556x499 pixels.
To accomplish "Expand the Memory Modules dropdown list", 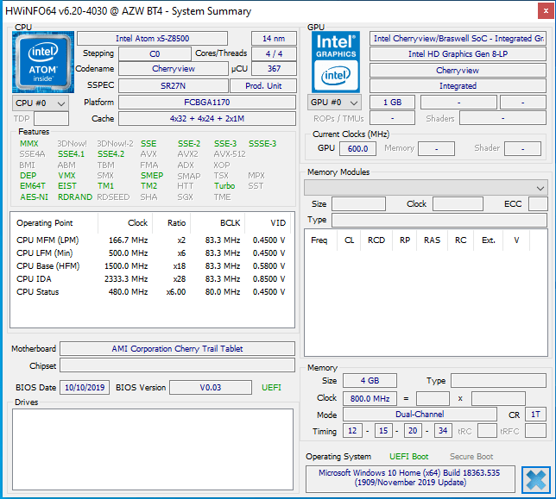I will [426, 188].
